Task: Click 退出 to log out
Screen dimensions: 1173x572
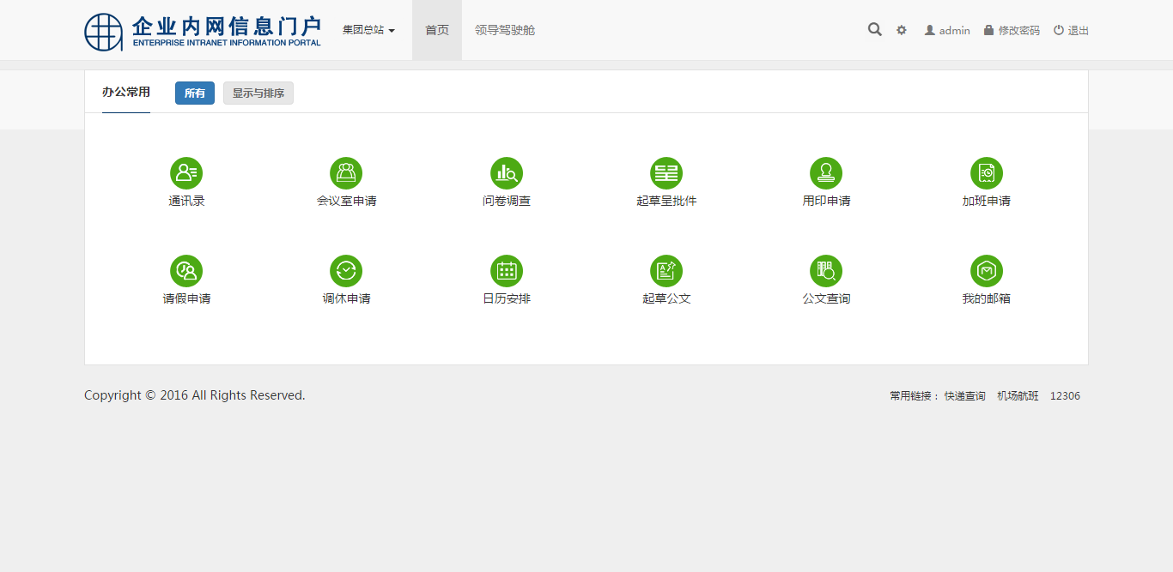Action: click(x=1072, y=31)
